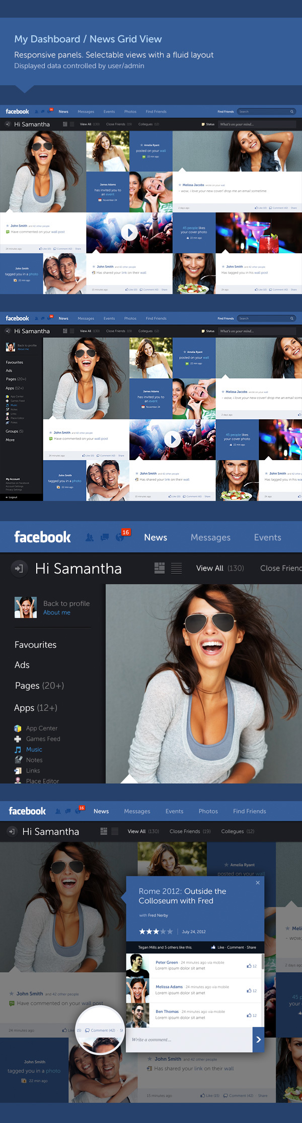Click the Write a comment input field
This screenshot has width=302, height=1123.
coord(189,1039)
